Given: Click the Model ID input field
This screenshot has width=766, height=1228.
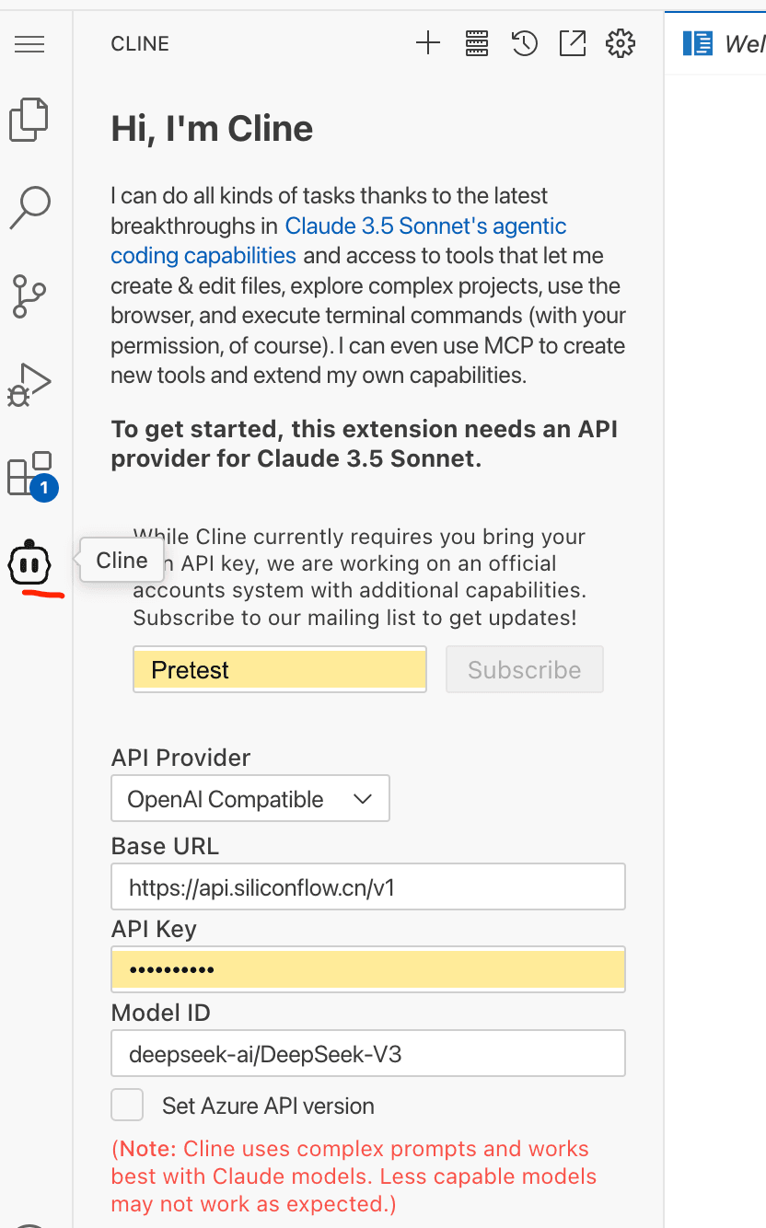Looking at the screenshot, I should (368, 1053).
